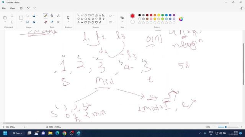
Task: Click the zoom out minus button
Action: (214, 127)
